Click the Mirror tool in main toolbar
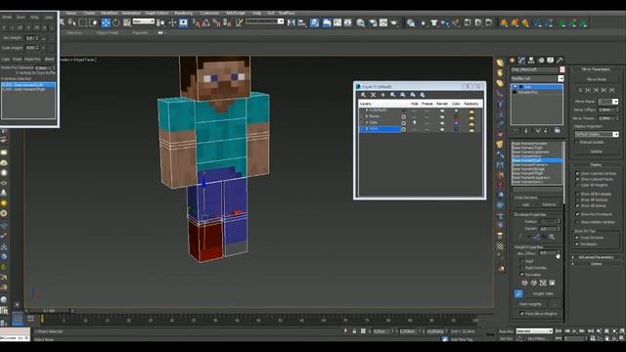Viewport: 626px width, 352px height. point(291,23)
